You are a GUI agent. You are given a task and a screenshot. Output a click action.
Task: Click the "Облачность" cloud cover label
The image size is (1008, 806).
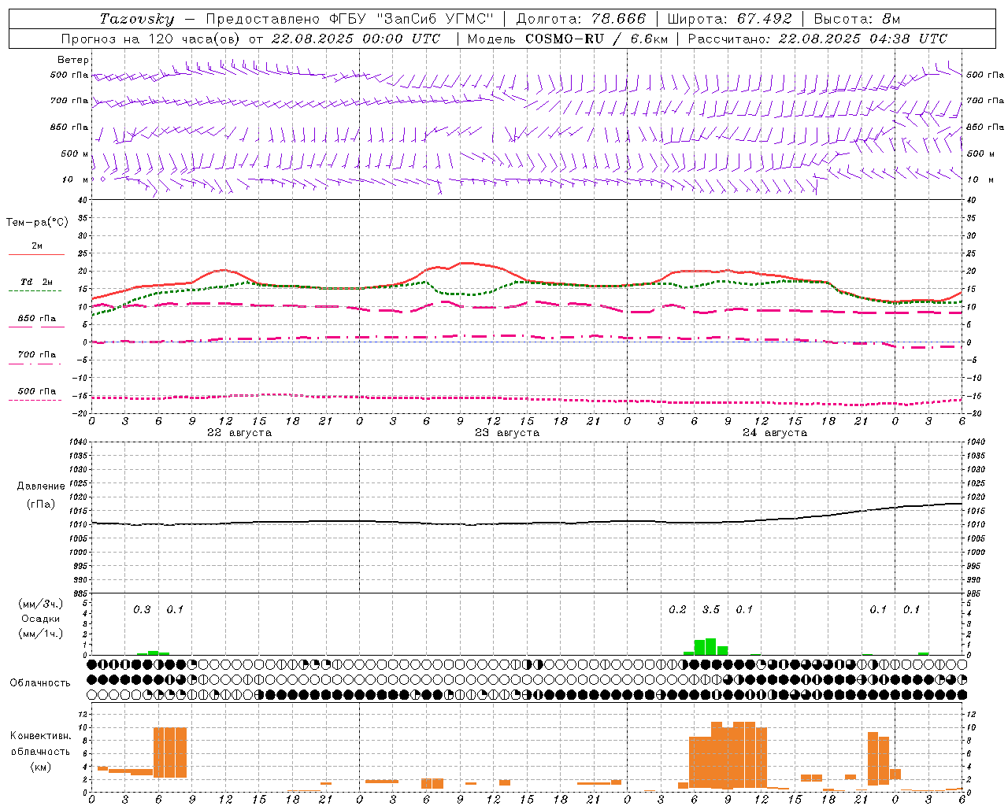click(40, 683)
